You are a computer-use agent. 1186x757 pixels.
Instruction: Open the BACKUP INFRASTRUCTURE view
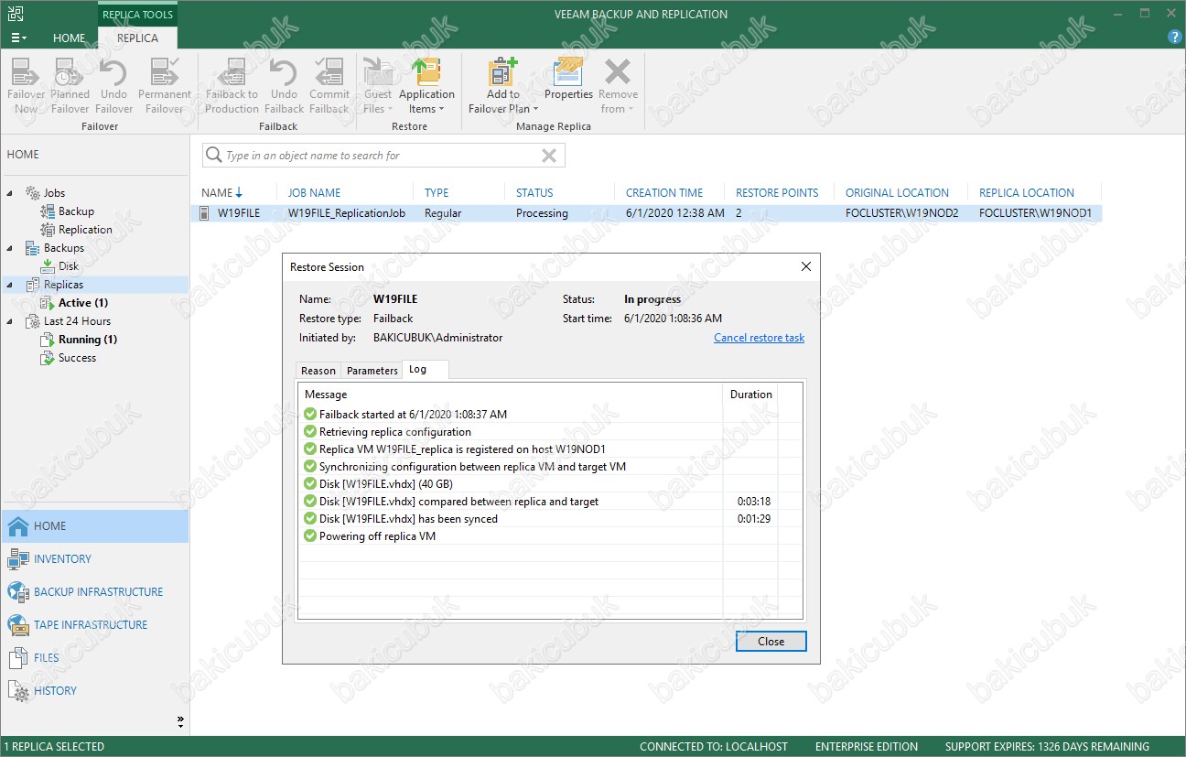click(x=94, y=592)
